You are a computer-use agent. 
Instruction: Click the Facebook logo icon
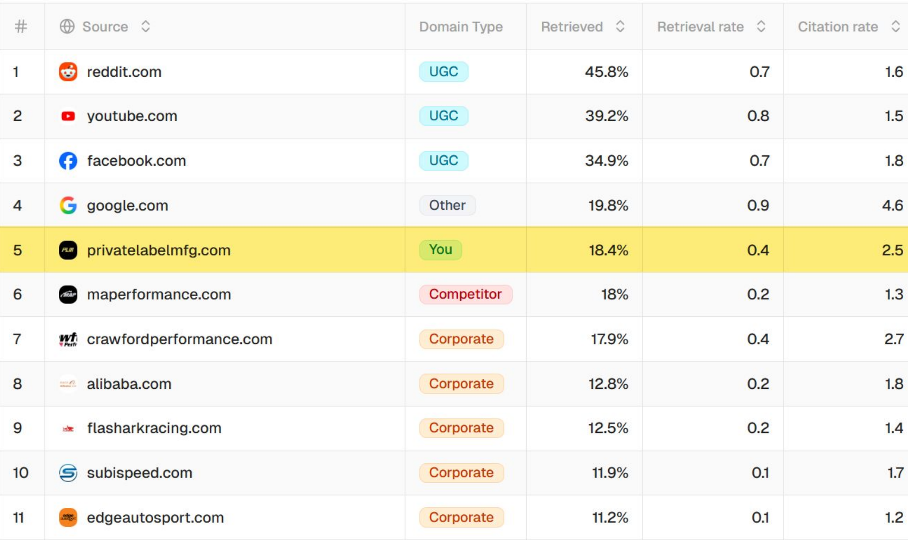pyautogui.click(x=68, y=161)
